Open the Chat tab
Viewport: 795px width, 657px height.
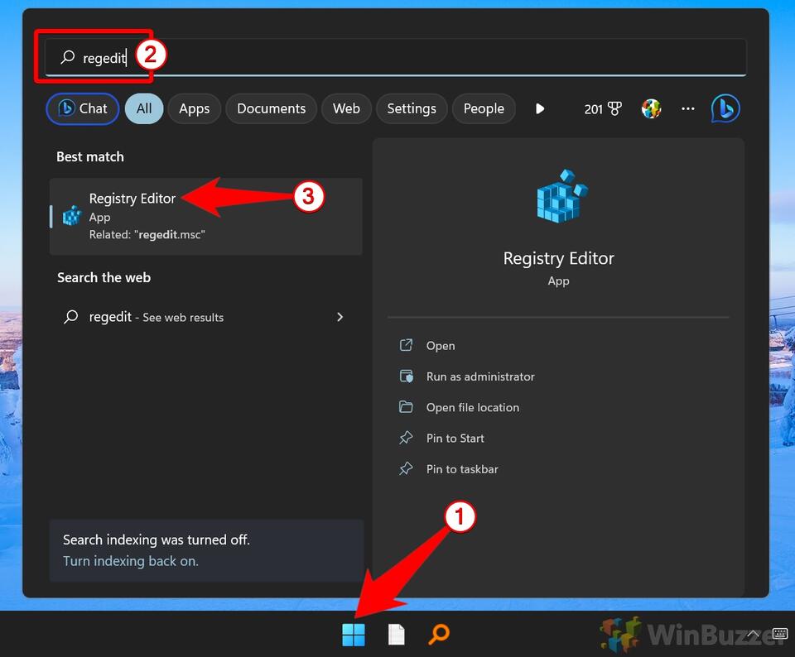click(82, 108)
